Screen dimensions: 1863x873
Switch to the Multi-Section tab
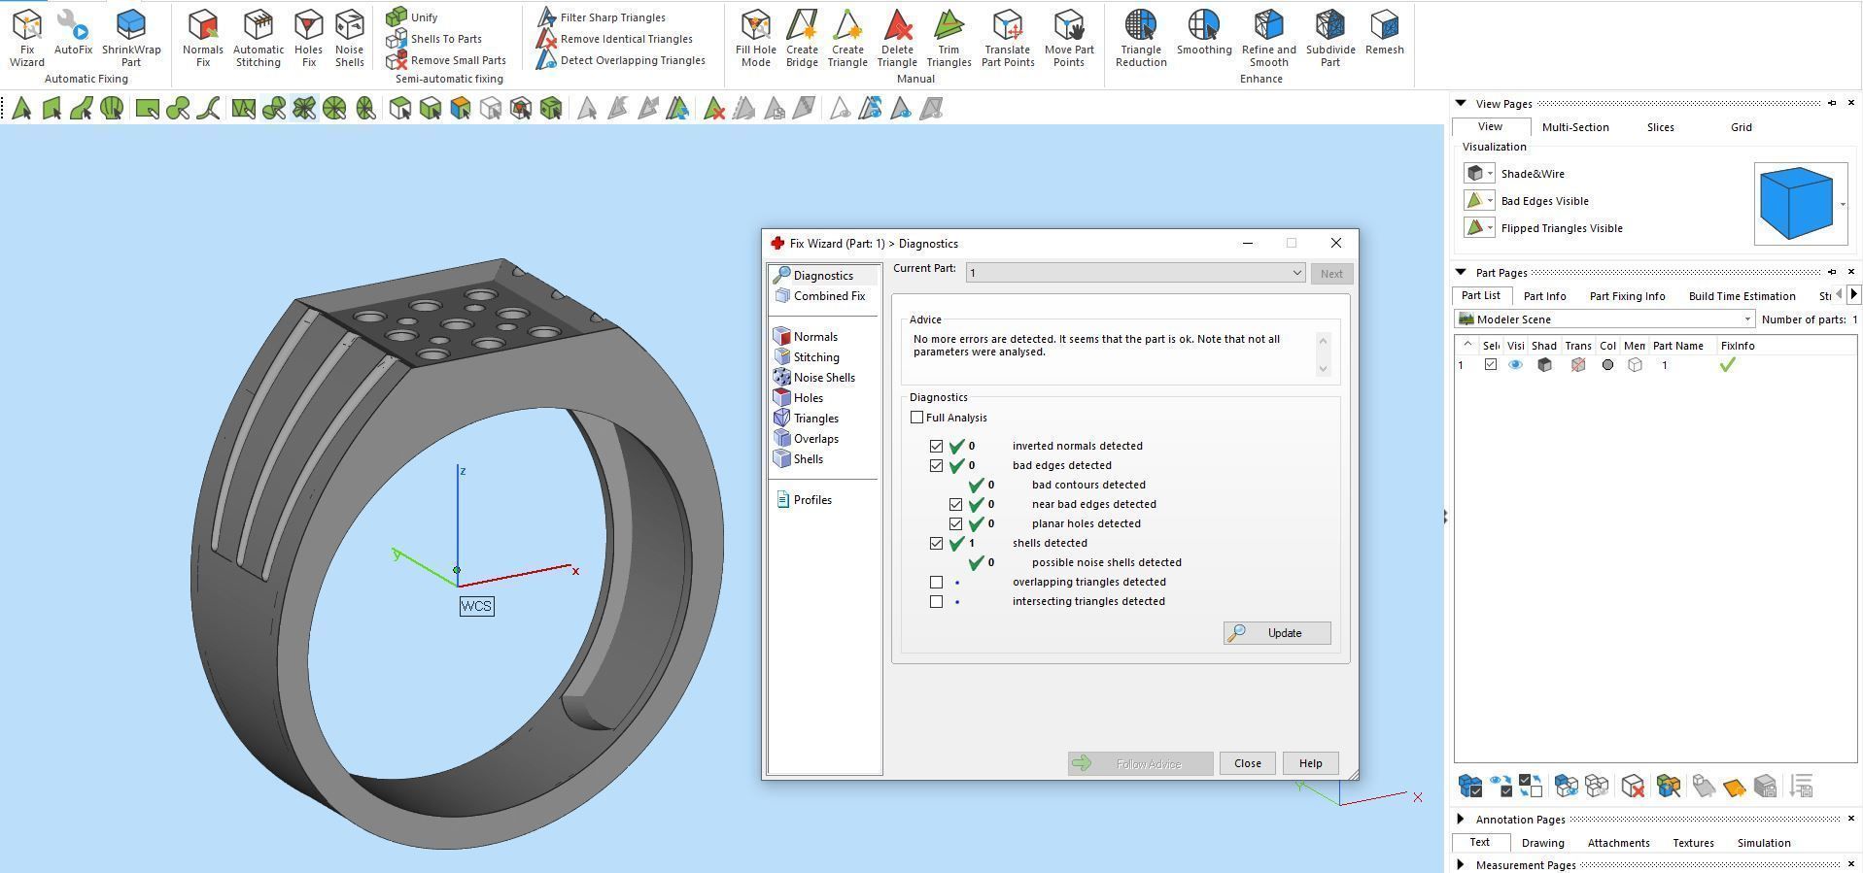click(x=1575, y=127)
